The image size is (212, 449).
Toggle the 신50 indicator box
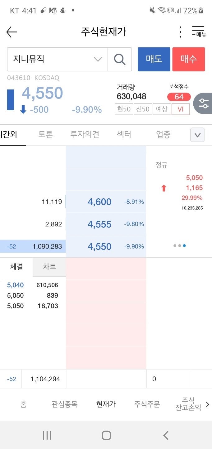[x=143, y=109]
